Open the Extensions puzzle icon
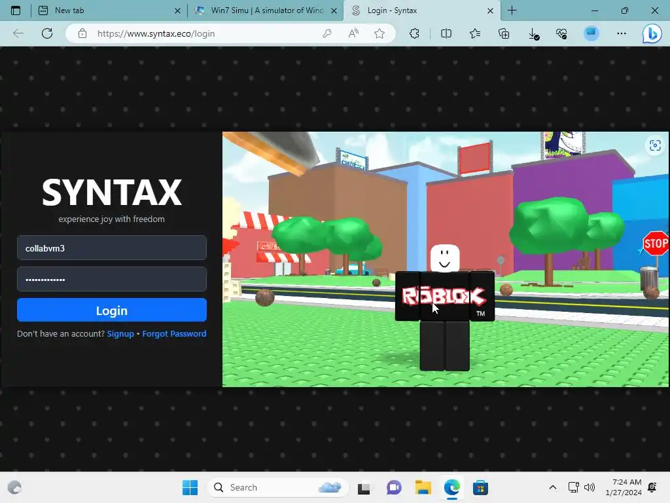This screenshot has width=670, height=503. 414,33
